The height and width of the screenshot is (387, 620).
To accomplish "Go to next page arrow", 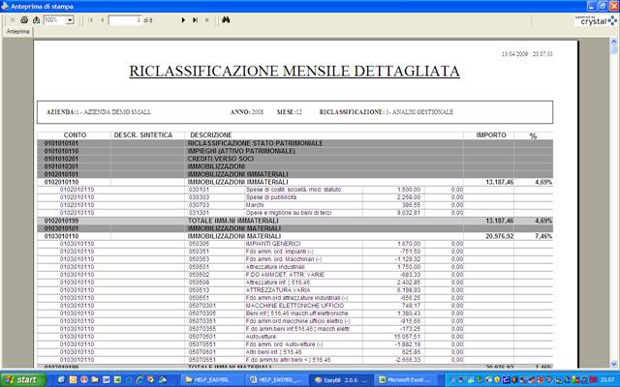I will point(183,19).
